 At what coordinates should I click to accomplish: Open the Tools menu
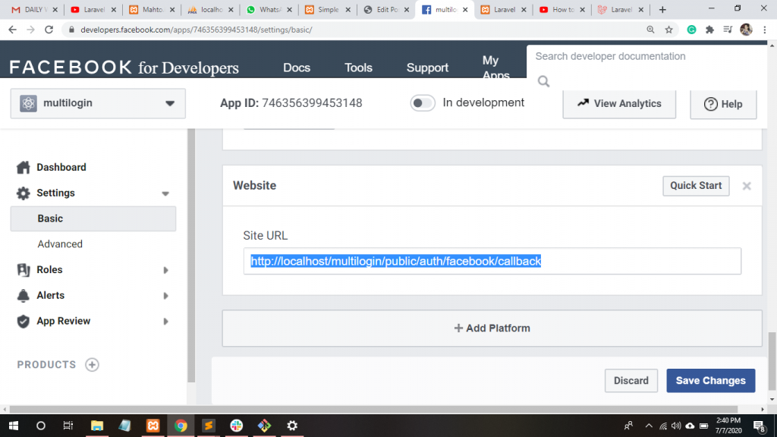coord(358,68)
